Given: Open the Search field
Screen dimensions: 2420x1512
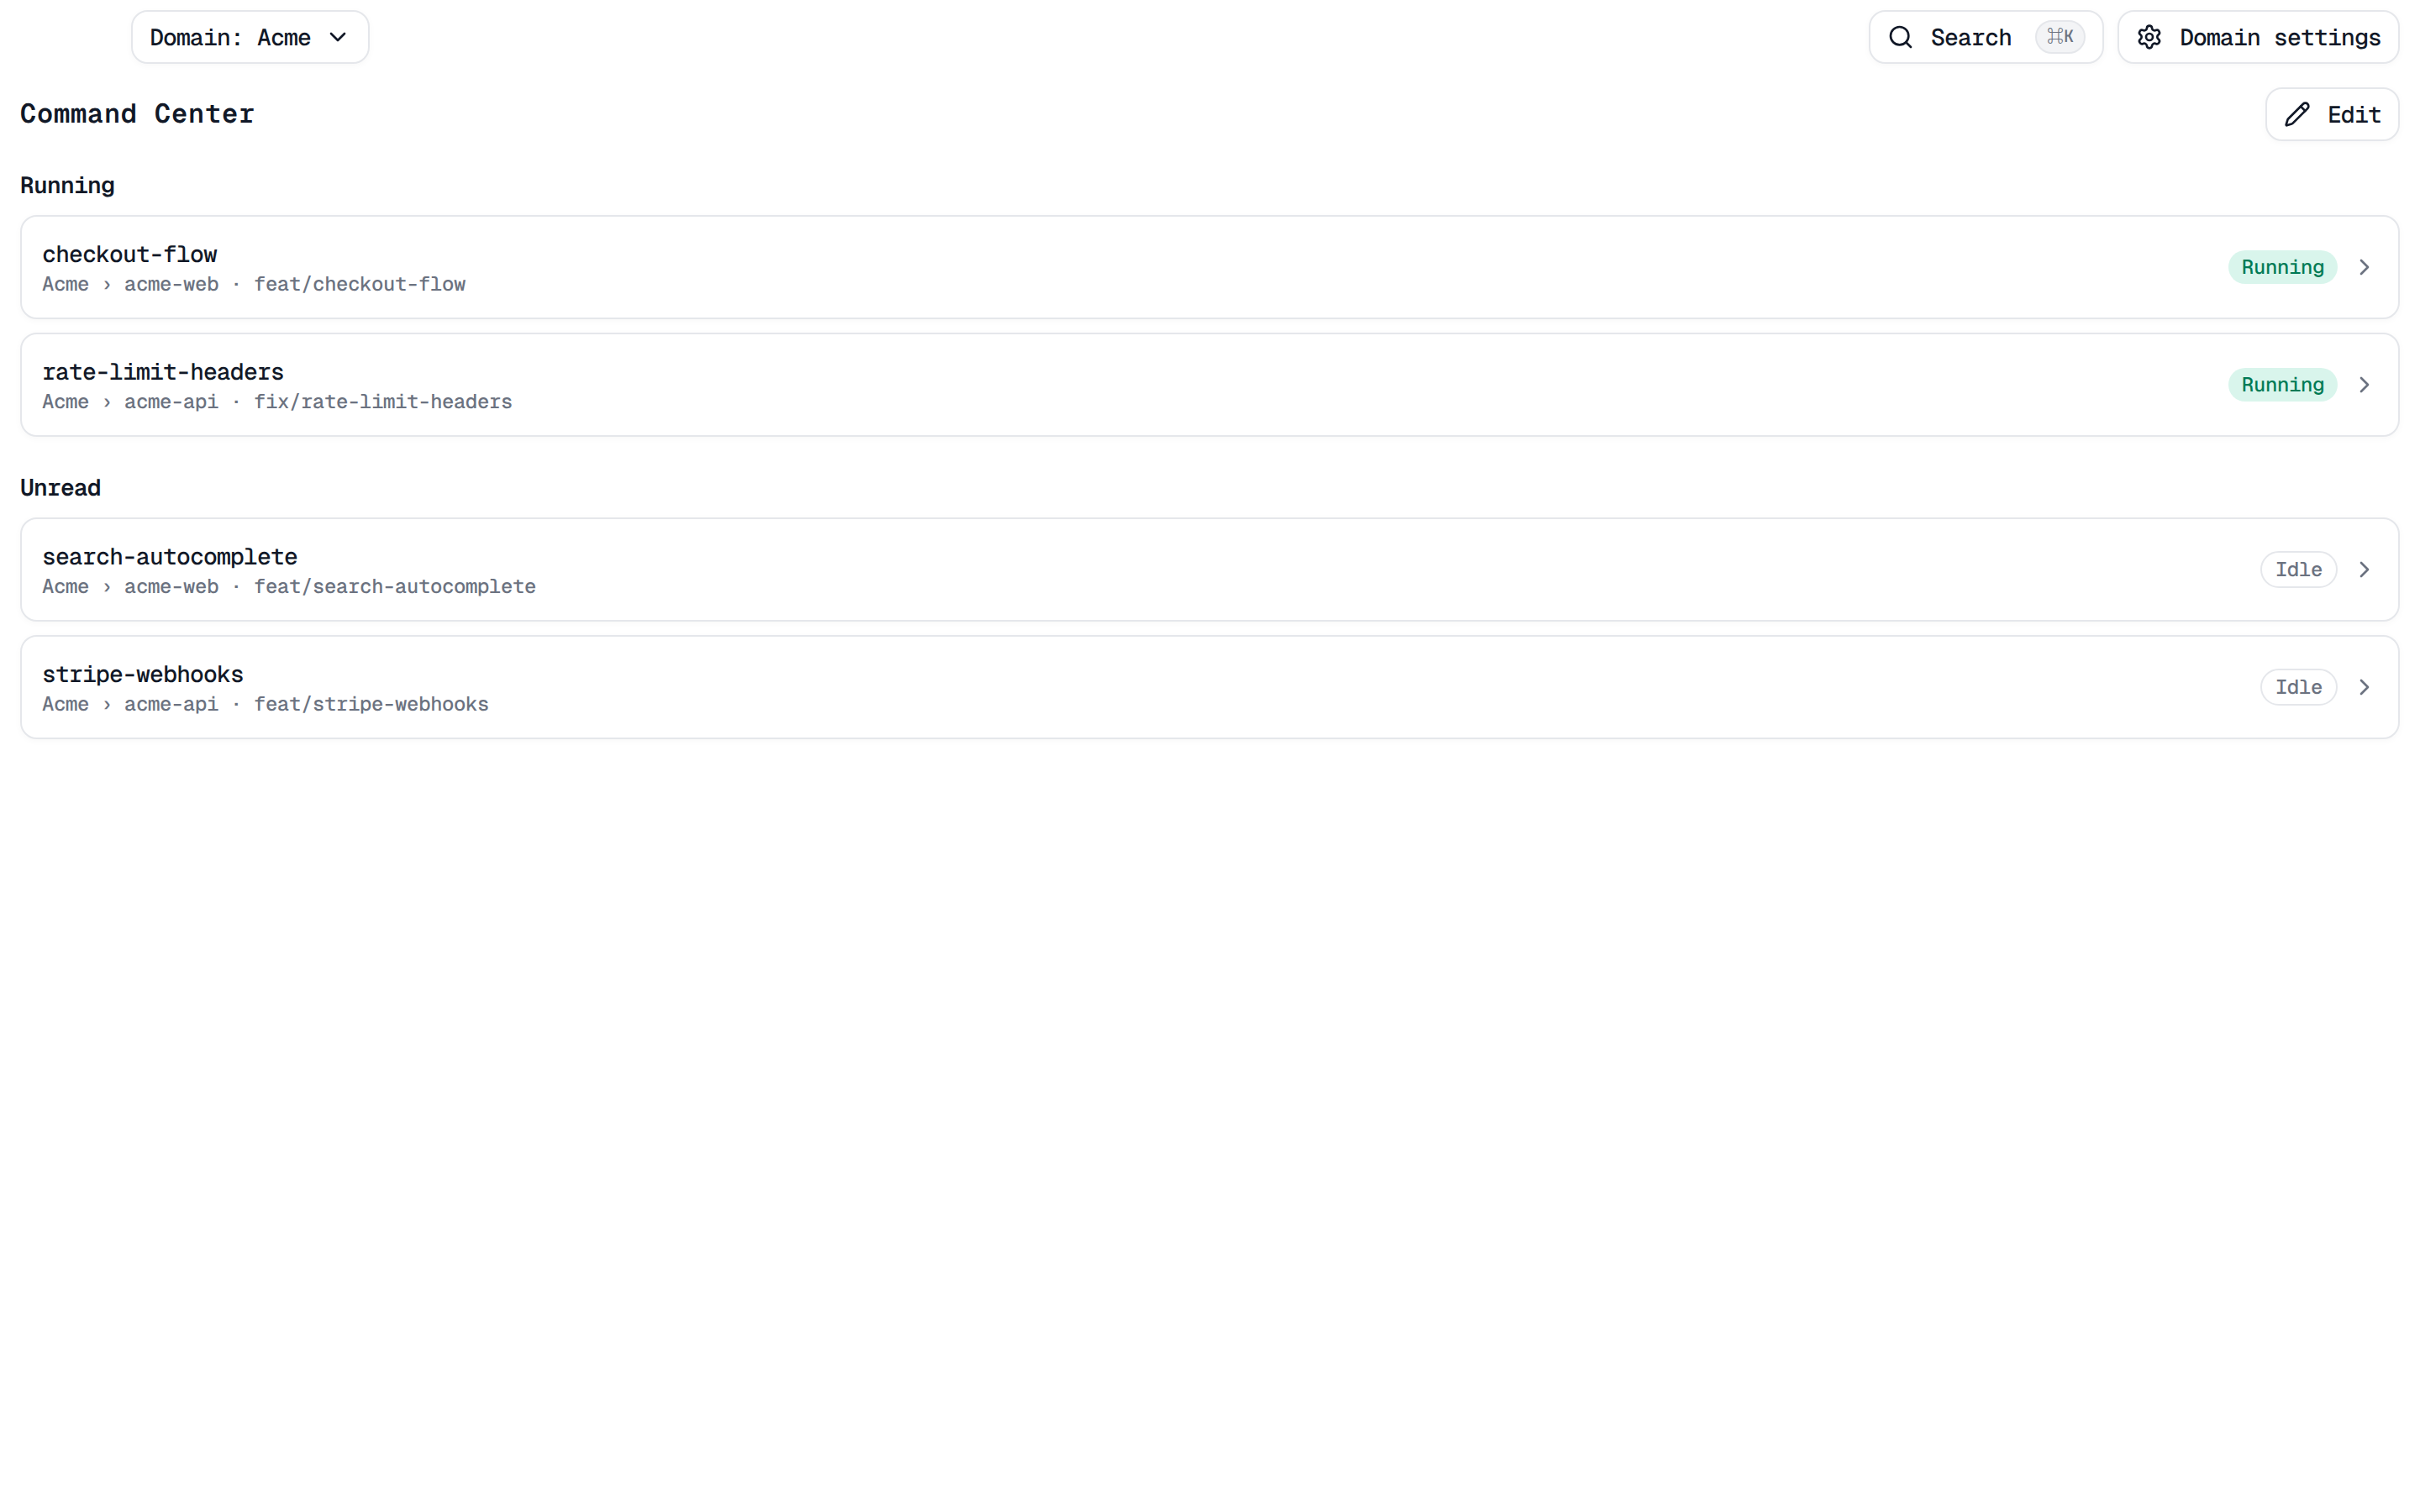Looking at the screenshot, I should pos(1985,37).
